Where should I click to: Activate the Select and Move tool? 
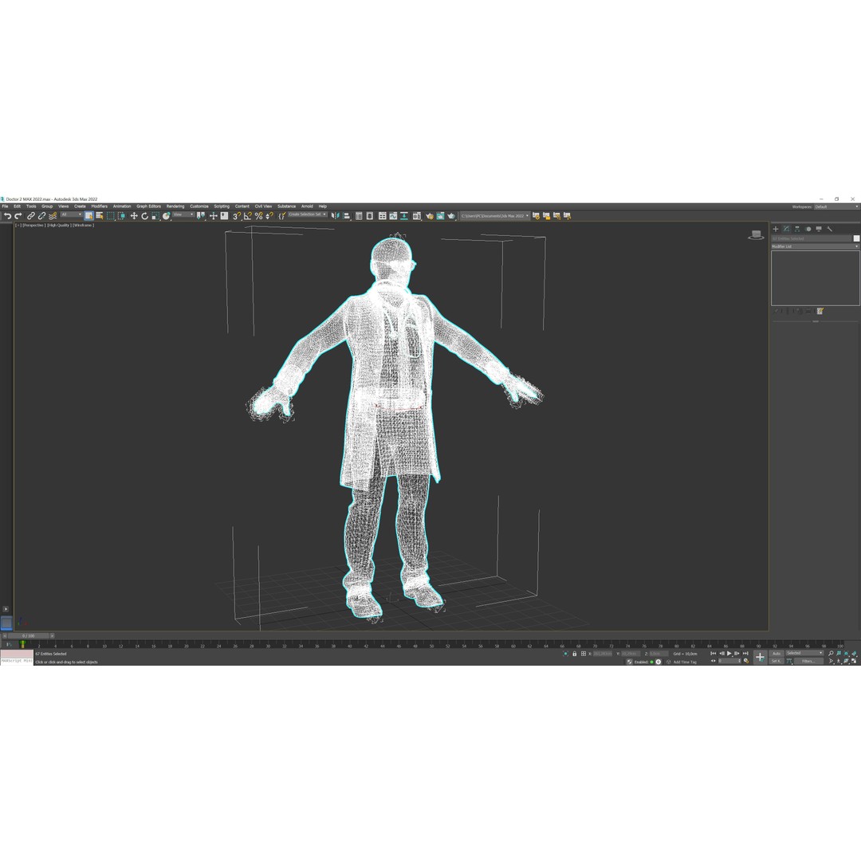point(134,216)
